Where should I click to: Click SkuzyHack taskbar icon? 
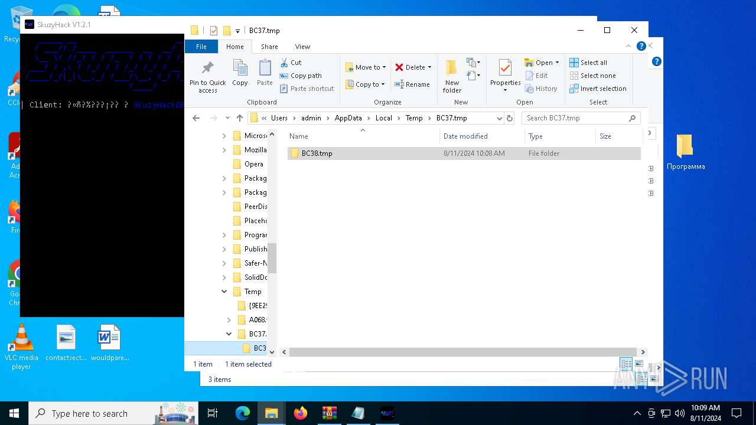point(387,413)
